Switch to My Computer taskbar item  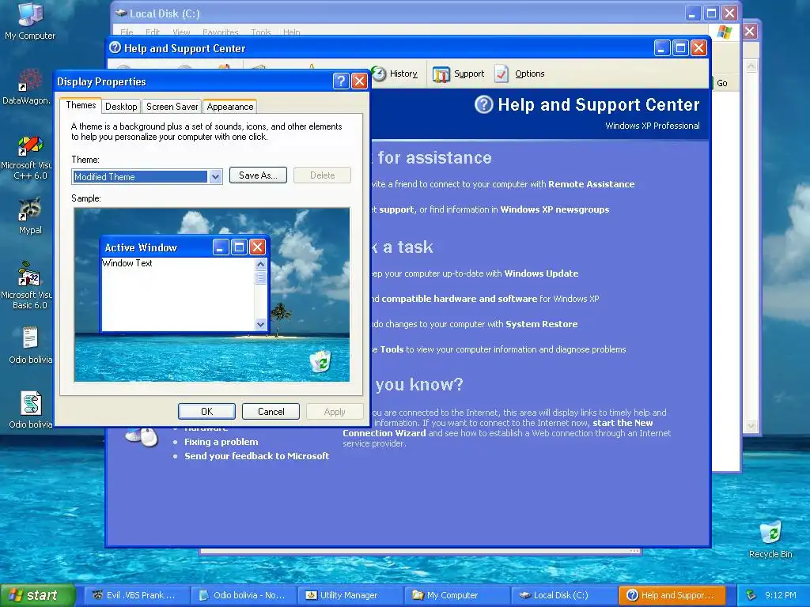point(456,595)
